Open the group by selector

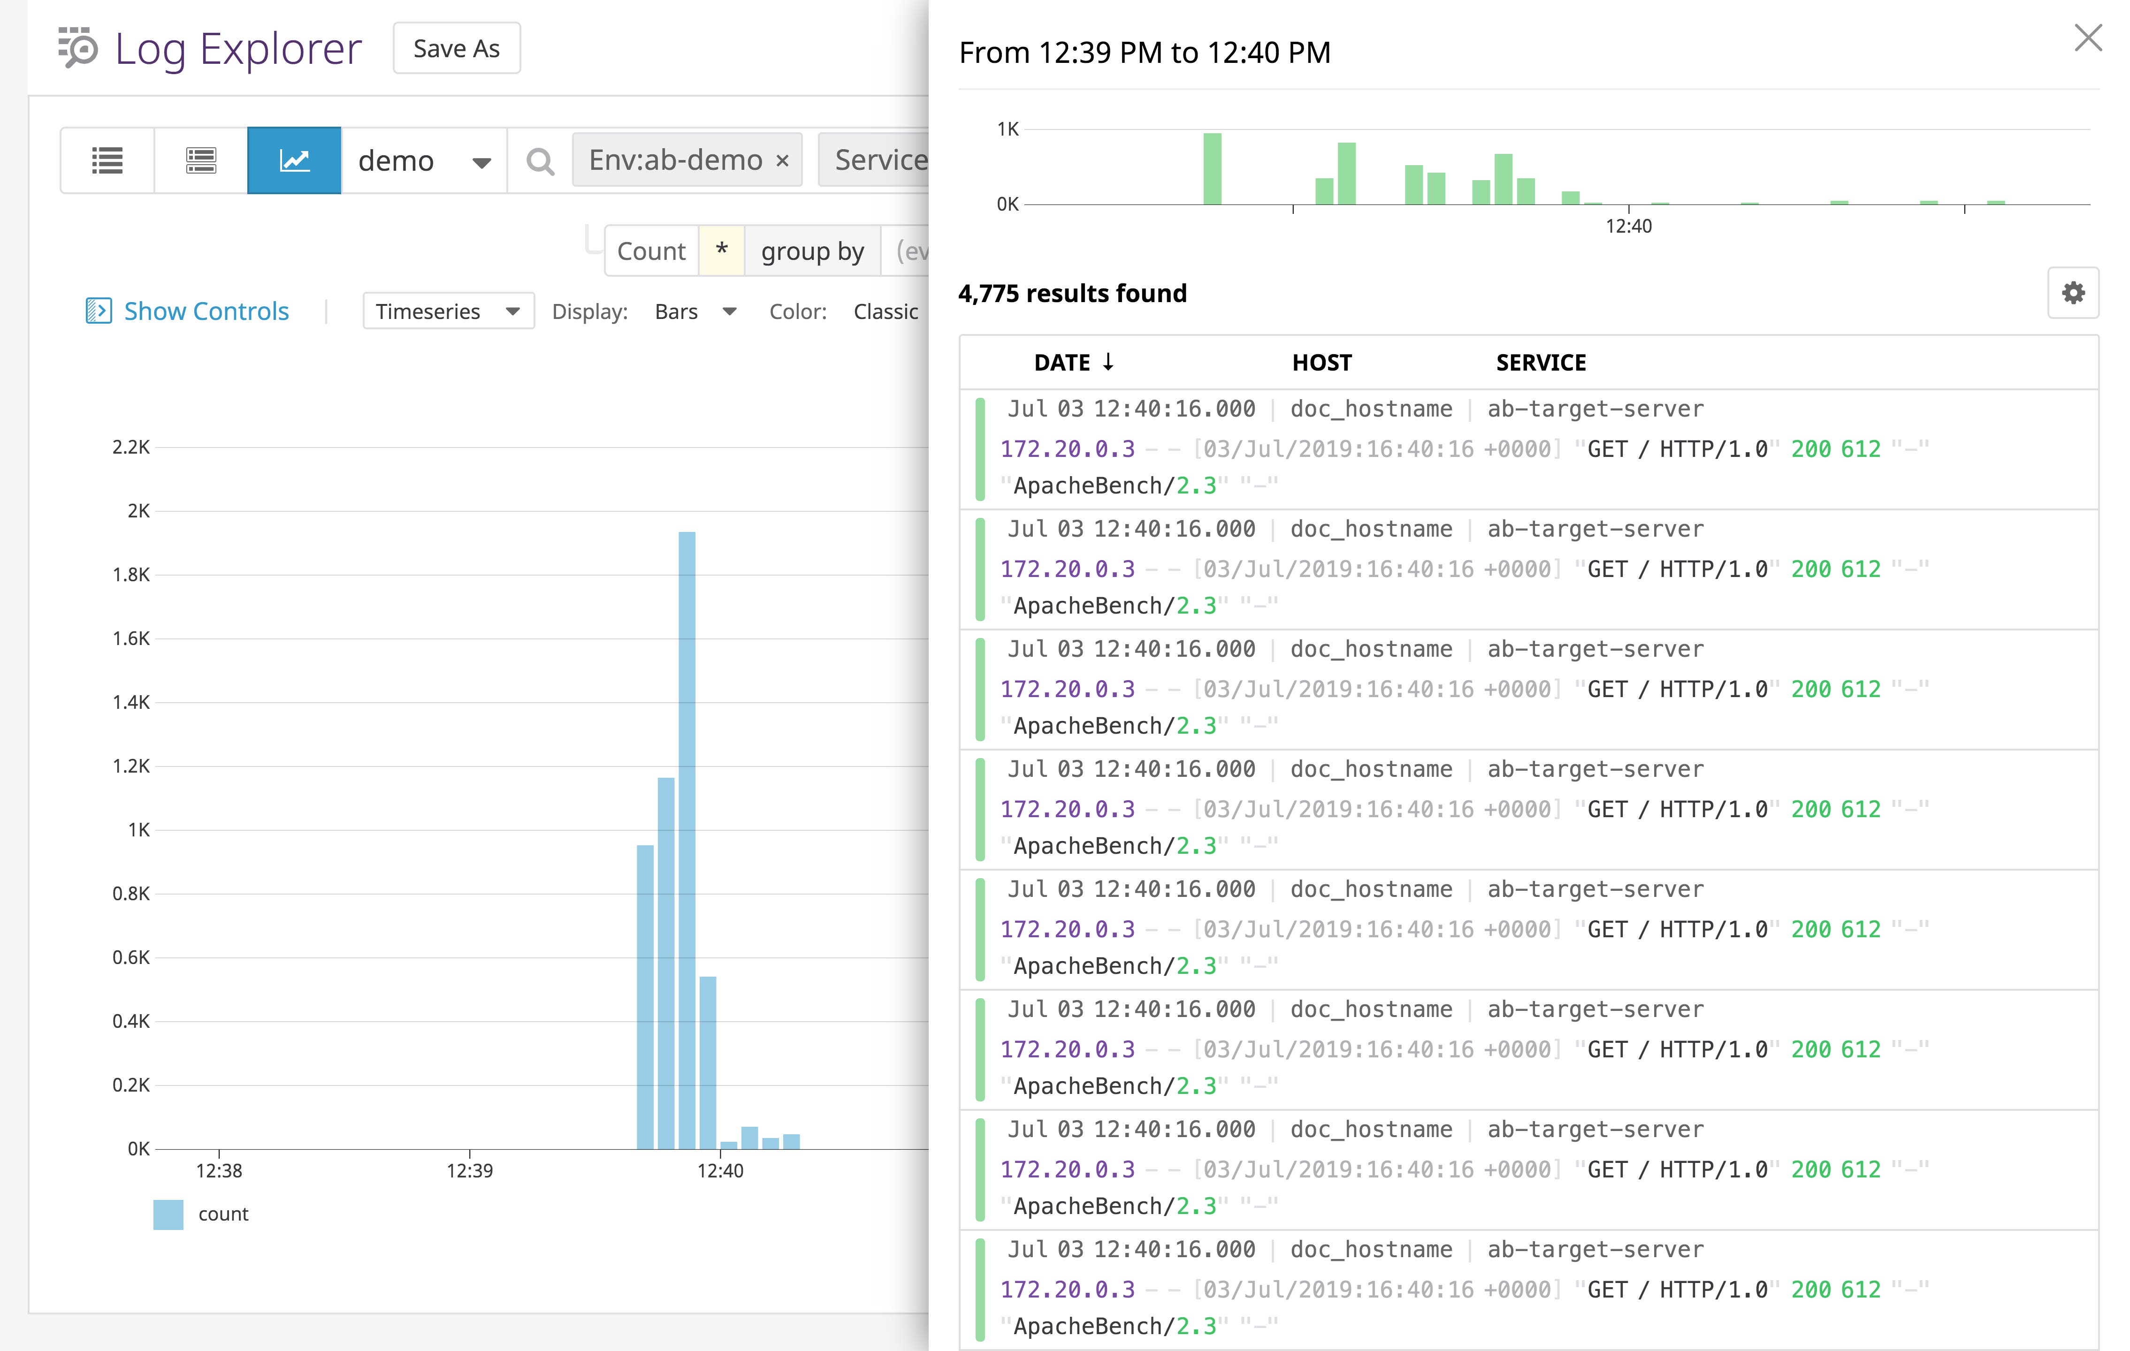tap(811, 250)
